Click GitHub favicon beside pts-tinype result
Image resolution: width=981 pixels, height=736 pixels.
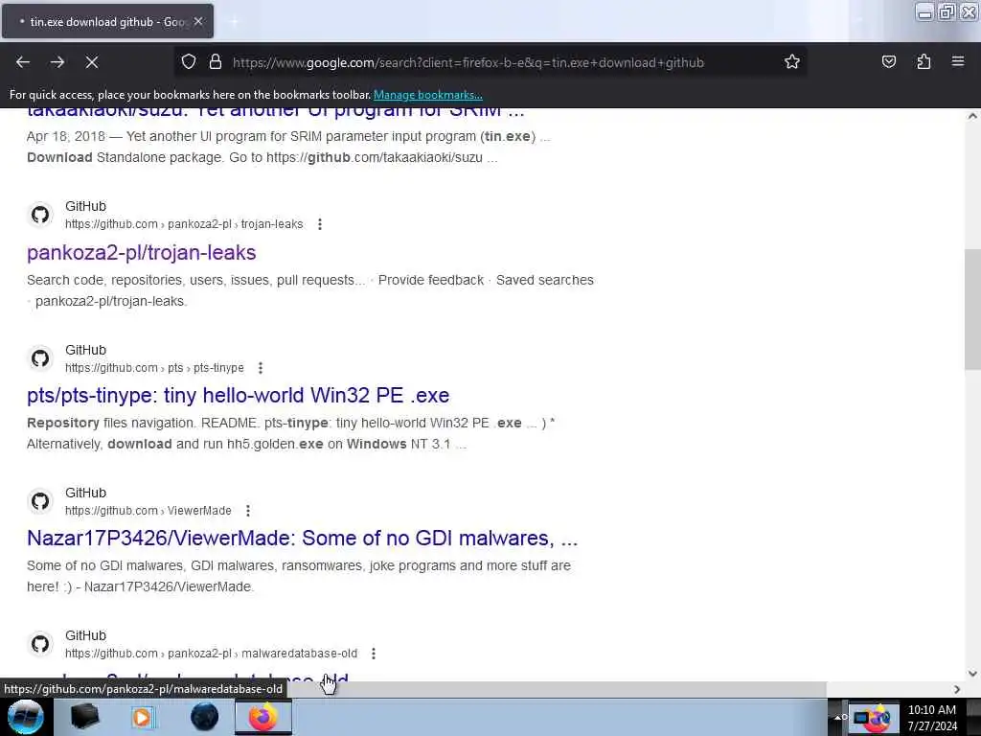pos(40,358)
